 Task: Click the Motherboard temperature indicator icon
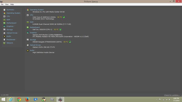[60, 29]
